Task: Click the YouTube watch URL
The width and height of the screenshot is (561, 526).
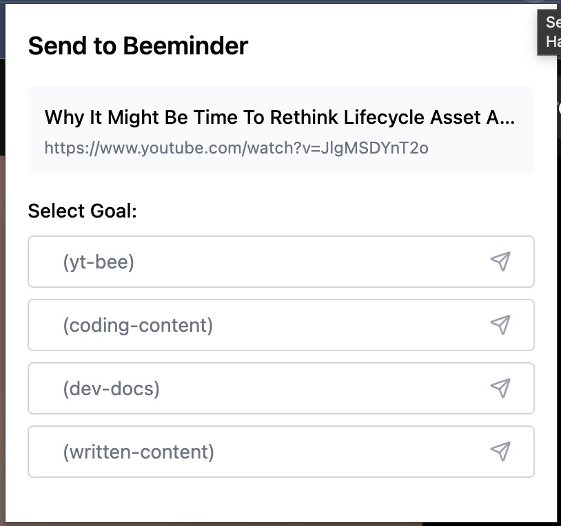Action: coord(236,147)
